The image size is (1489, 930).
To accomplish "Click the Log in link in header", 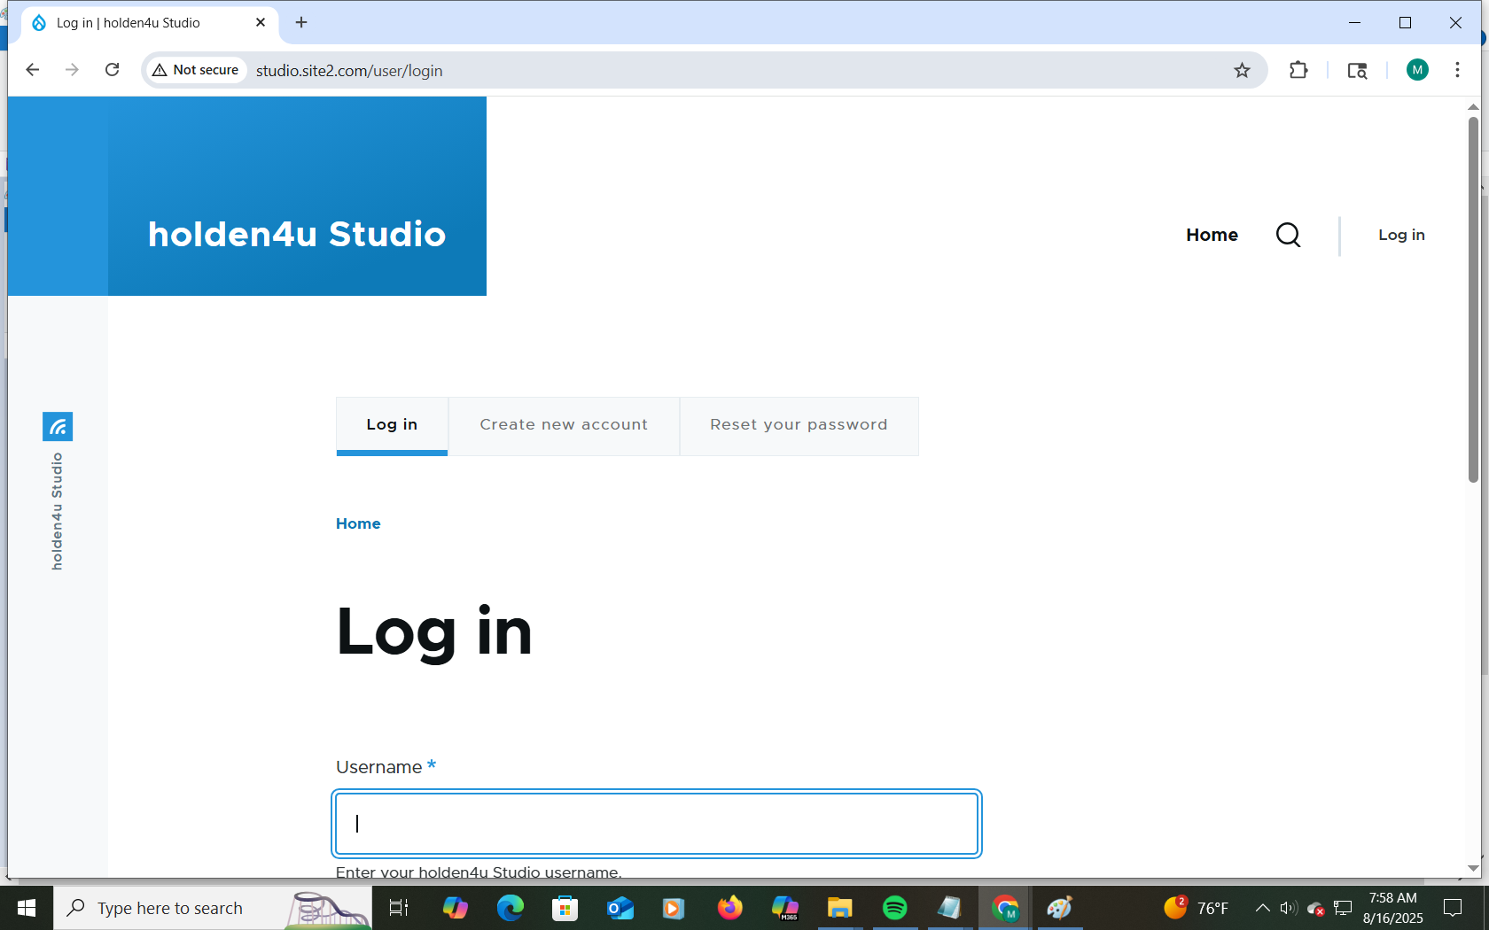I will [x=1401, y=235].
